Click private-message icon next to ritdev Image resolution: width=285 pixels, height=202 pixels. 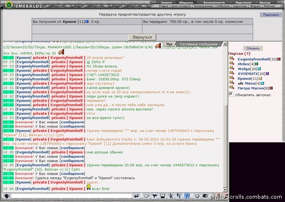click(232, 63)
